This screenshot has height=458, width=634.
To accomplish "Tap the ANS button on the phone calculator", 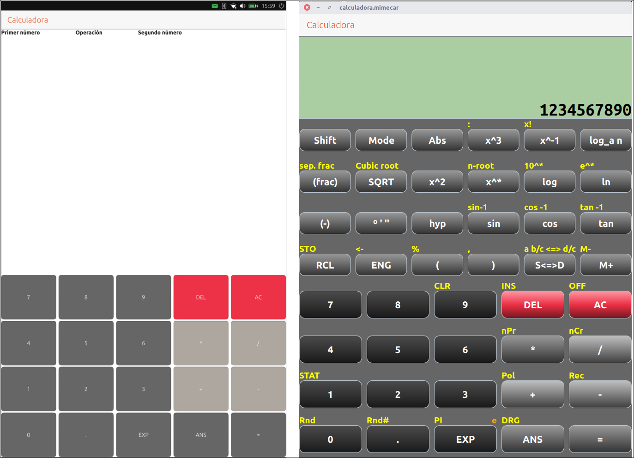I will tap(201, 434).
